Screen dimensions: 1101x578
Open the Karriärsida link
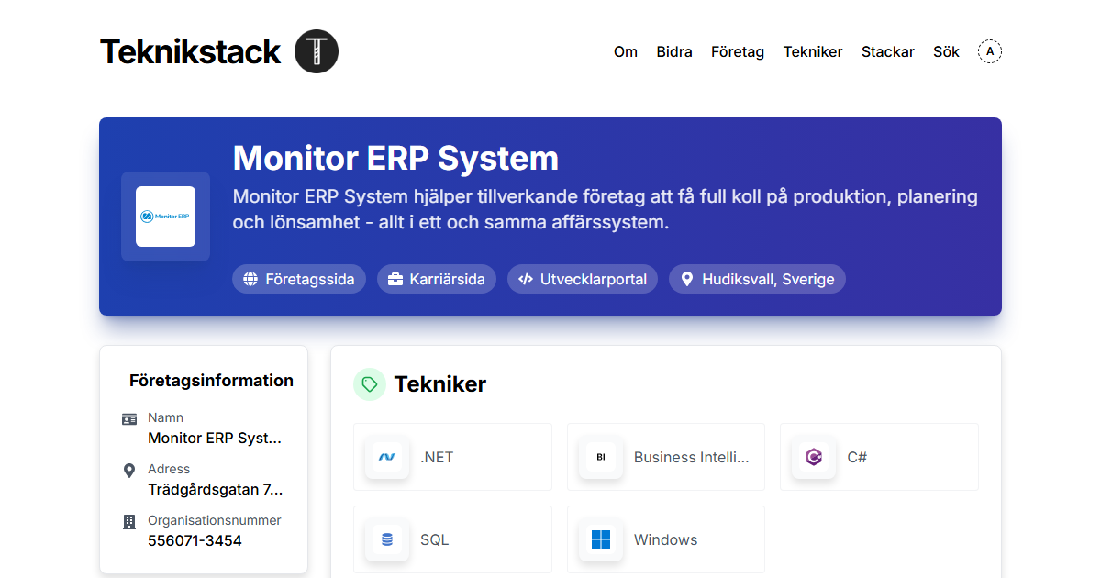pyautogui.click(x=437, y=280)
